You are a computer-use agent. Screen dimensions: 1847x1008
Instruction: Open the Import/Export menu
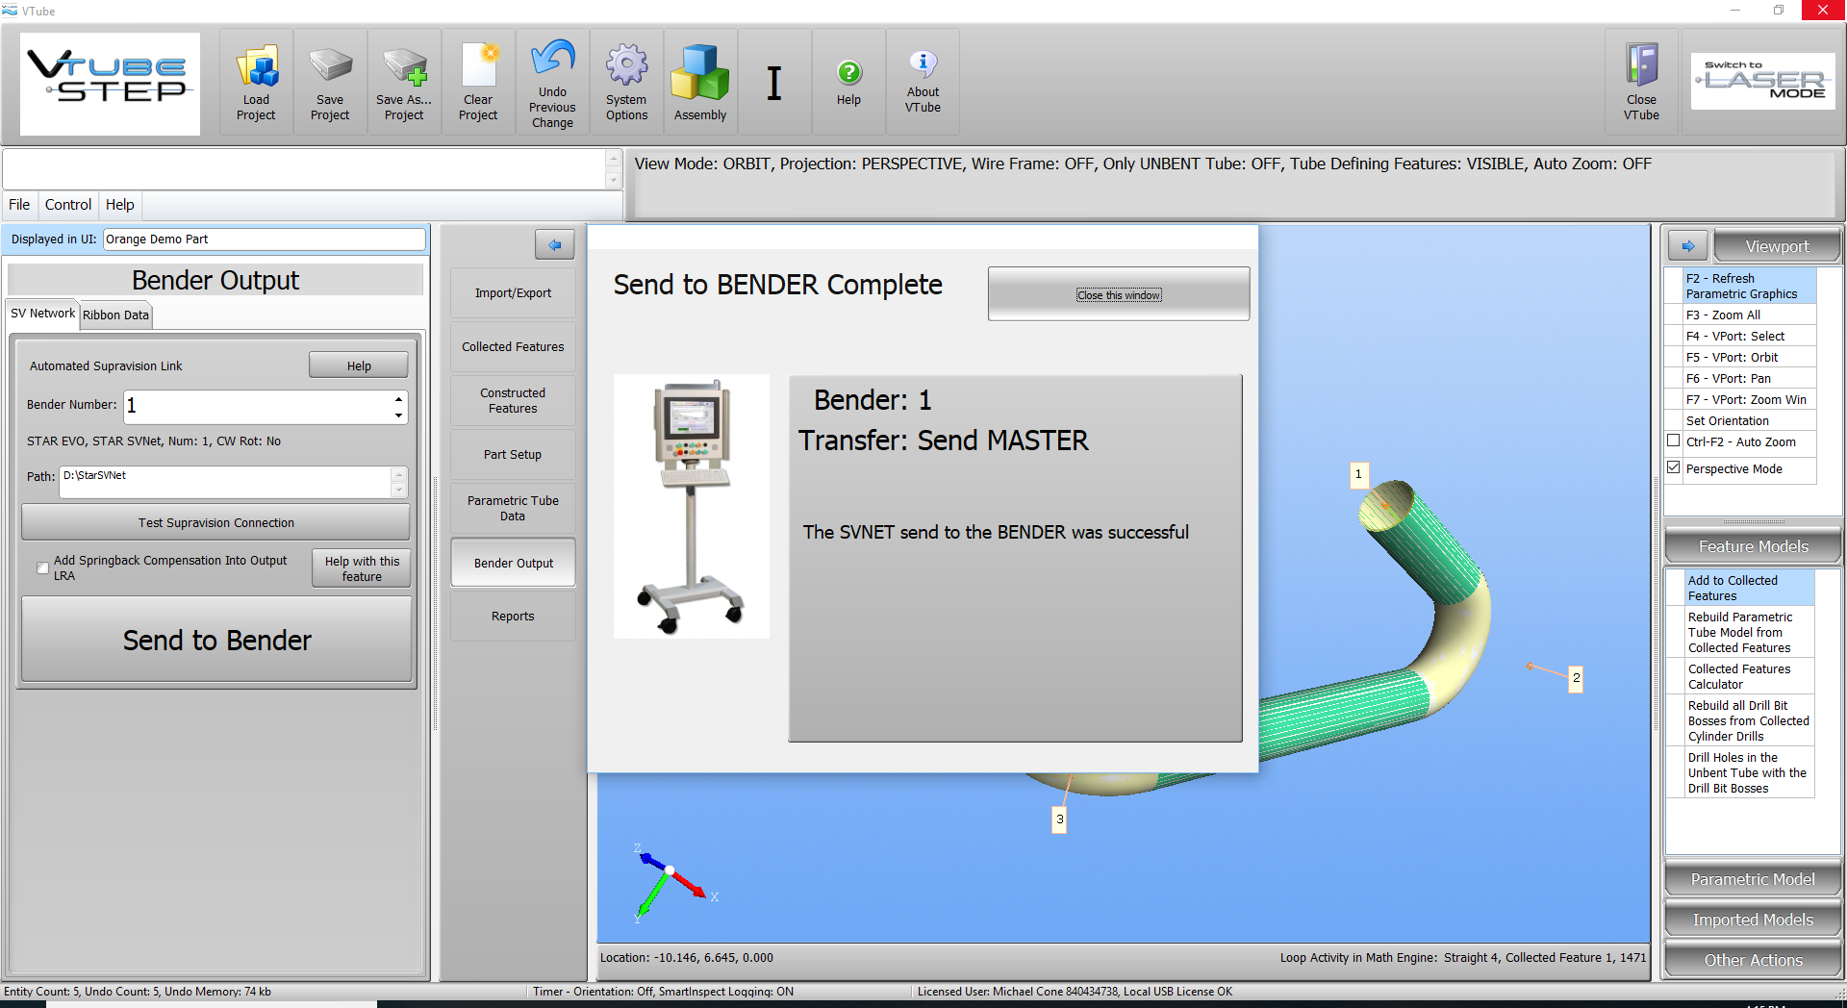coord(513,293)
